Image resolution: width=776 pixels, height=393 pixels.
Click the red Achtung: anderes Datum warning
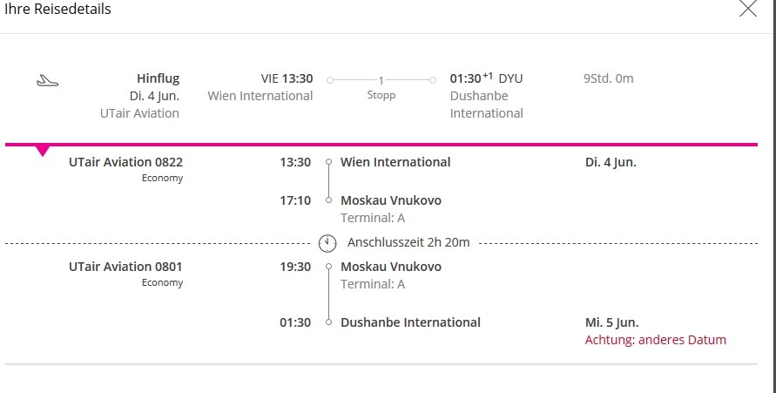click(655, 340)
